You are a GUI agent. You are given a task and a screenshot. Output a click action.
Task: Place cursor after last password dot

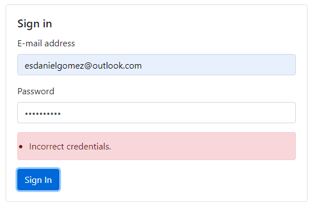coord(61,114)
